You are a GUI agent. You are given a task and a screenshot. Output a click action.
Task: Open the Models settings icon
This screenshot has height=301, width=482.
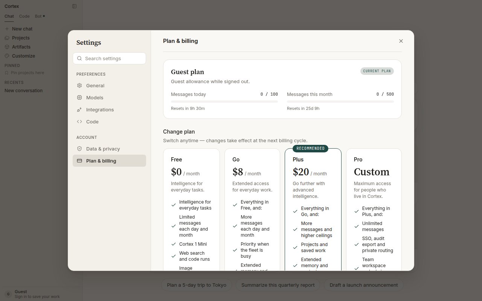click(79, 97)
